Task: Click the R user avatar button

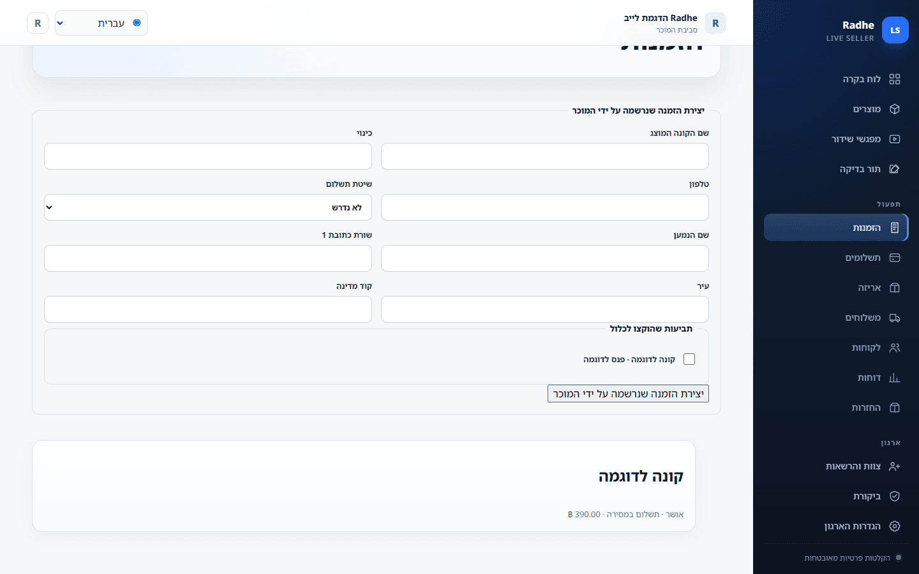Action: click(x=38, y=23)
